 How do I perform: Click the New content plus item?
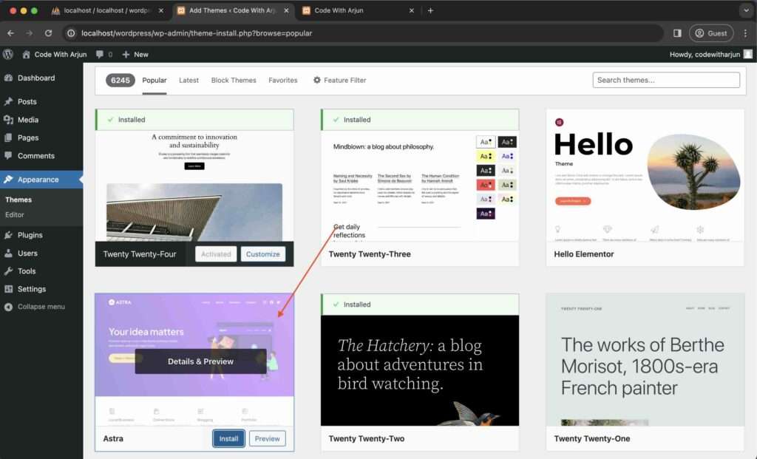coord(135,55)
